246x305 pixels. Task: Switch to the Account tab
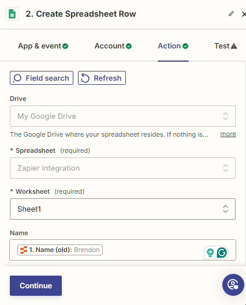point(113,46)
